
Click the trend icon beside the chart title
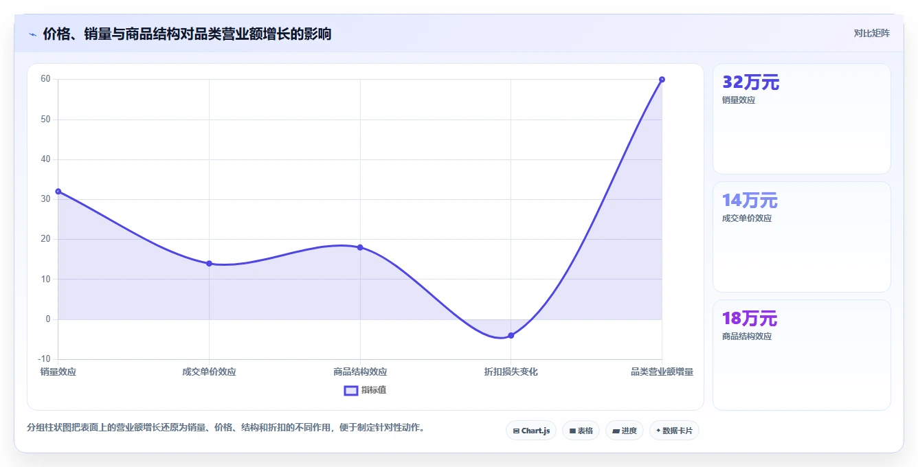pos(32,34)
